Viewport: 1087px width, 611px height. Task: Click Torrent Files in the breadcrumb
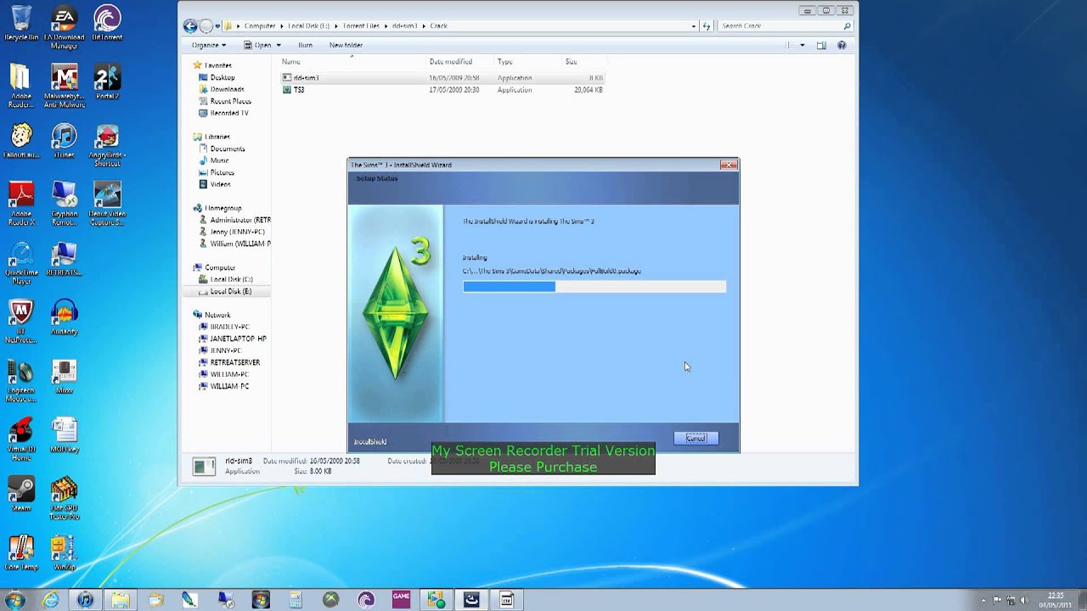click(x=361, y=26)
